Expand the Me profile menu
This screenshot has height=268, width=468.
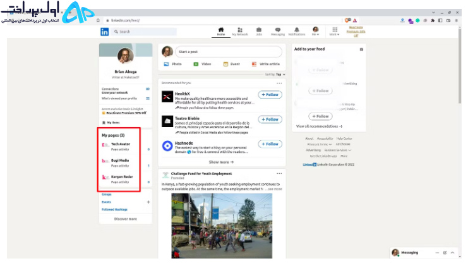[316, 32]
